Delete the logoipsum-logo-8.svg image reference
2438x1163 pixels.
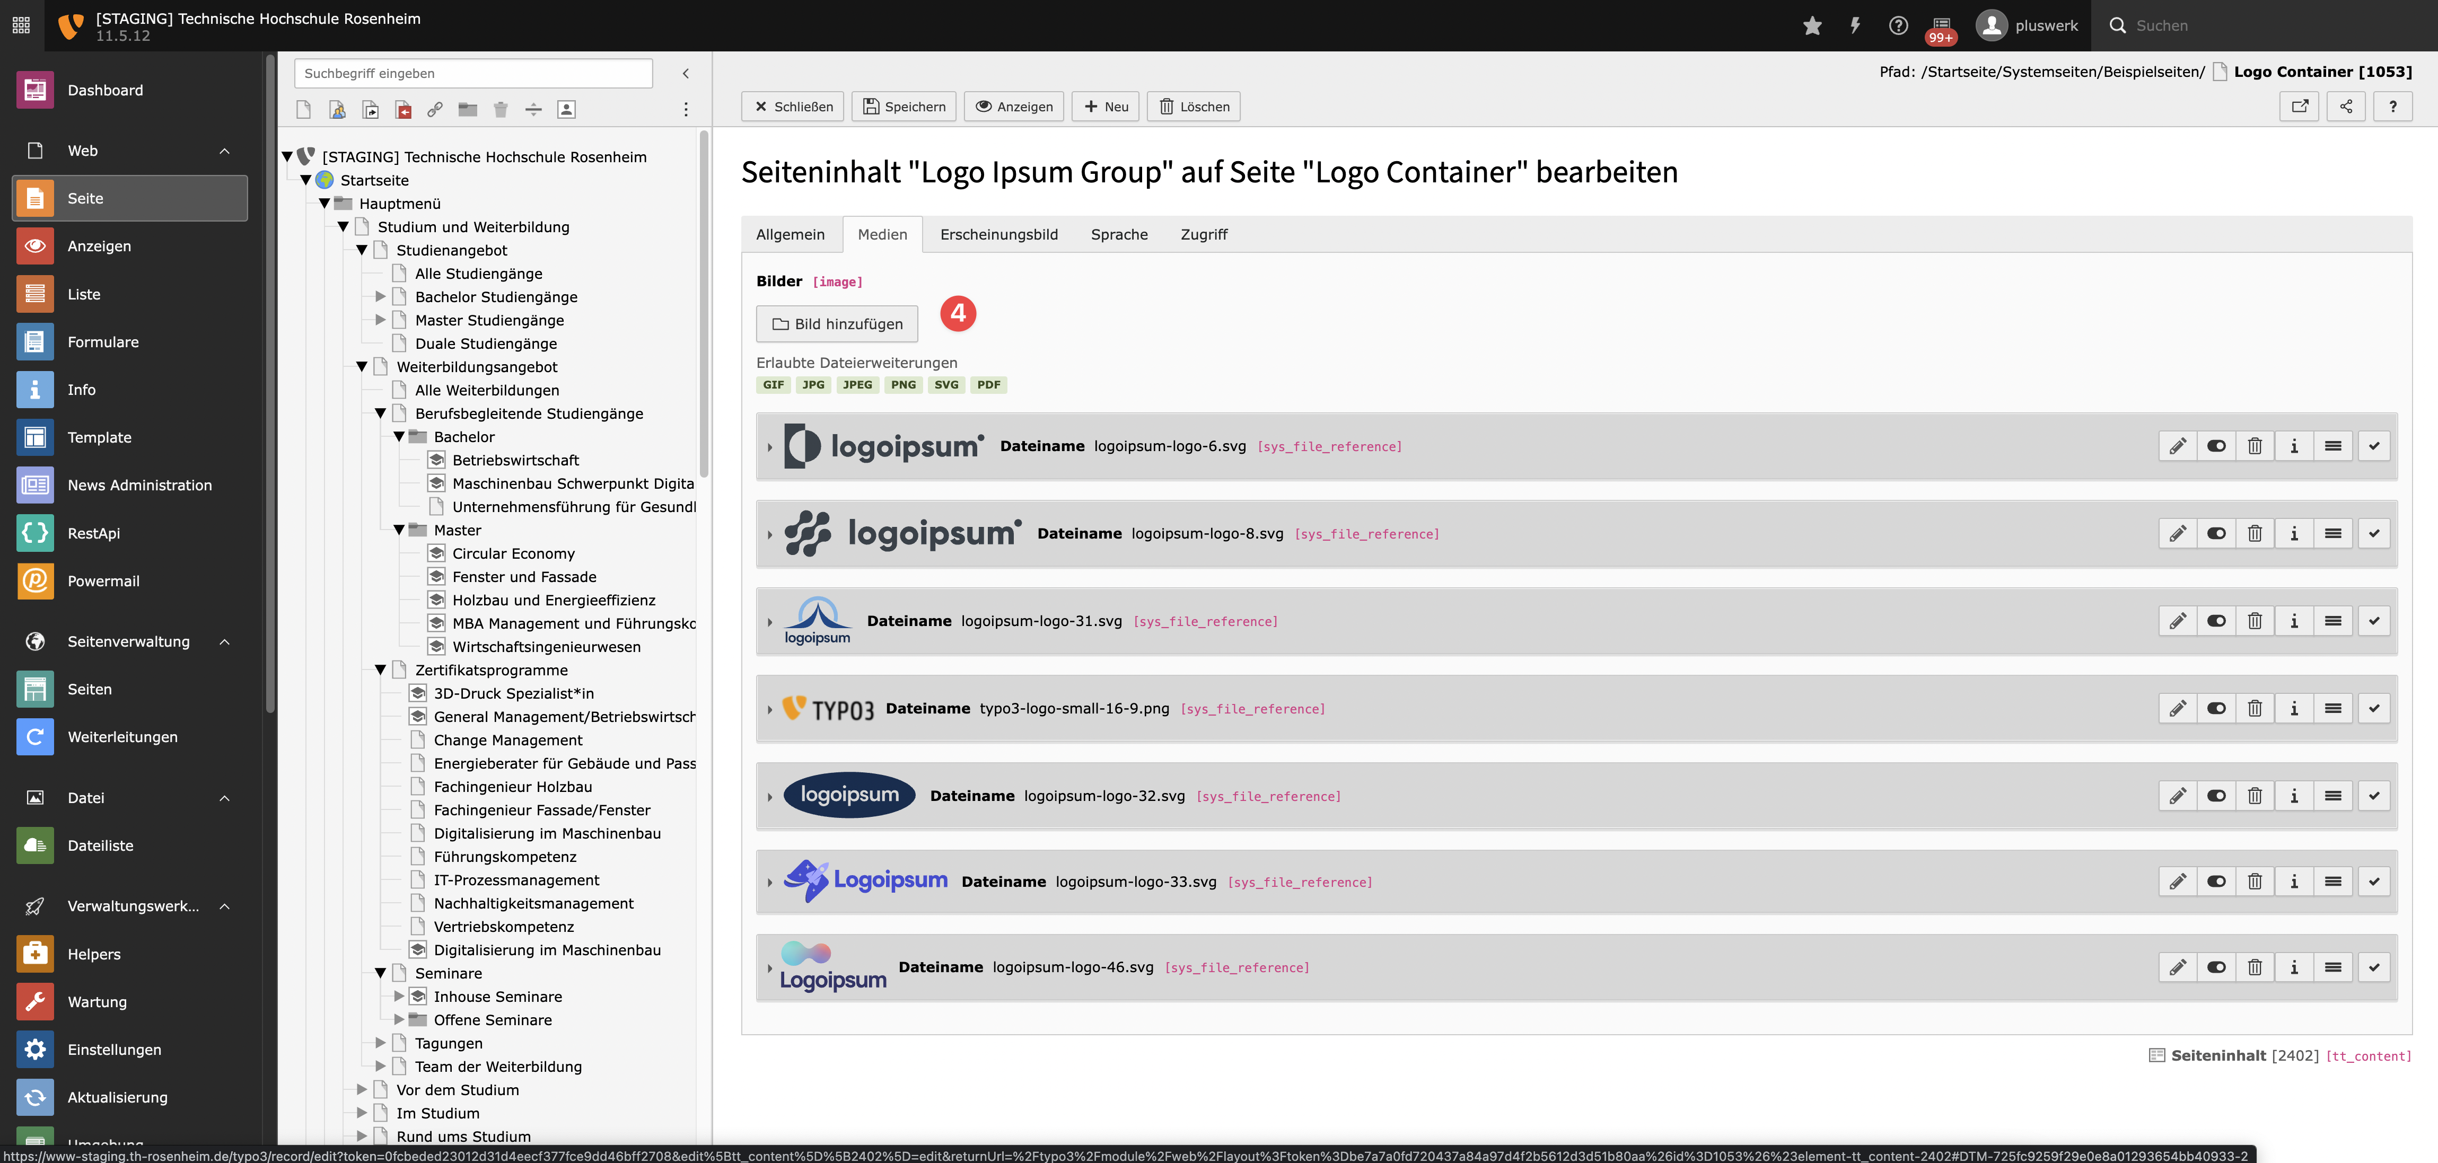click(x=2255, y=534)
